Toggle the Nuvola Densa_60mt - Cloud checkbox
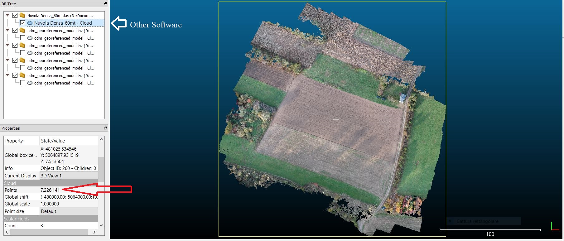Viewport: 564px width, 241px height. (x=23, y=23)
